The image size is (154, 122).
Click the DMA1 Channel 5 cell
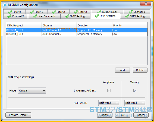point(59,34)
